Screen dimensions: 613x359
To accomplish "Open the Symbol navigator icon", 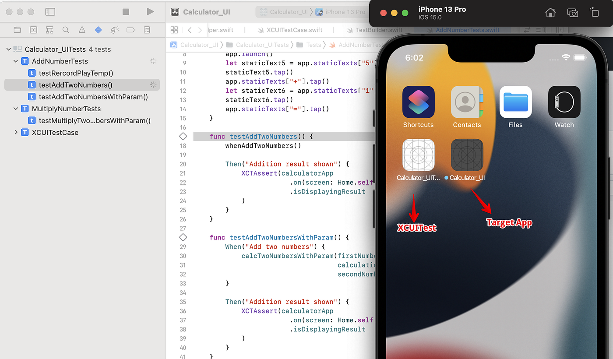I will [49, 30].
